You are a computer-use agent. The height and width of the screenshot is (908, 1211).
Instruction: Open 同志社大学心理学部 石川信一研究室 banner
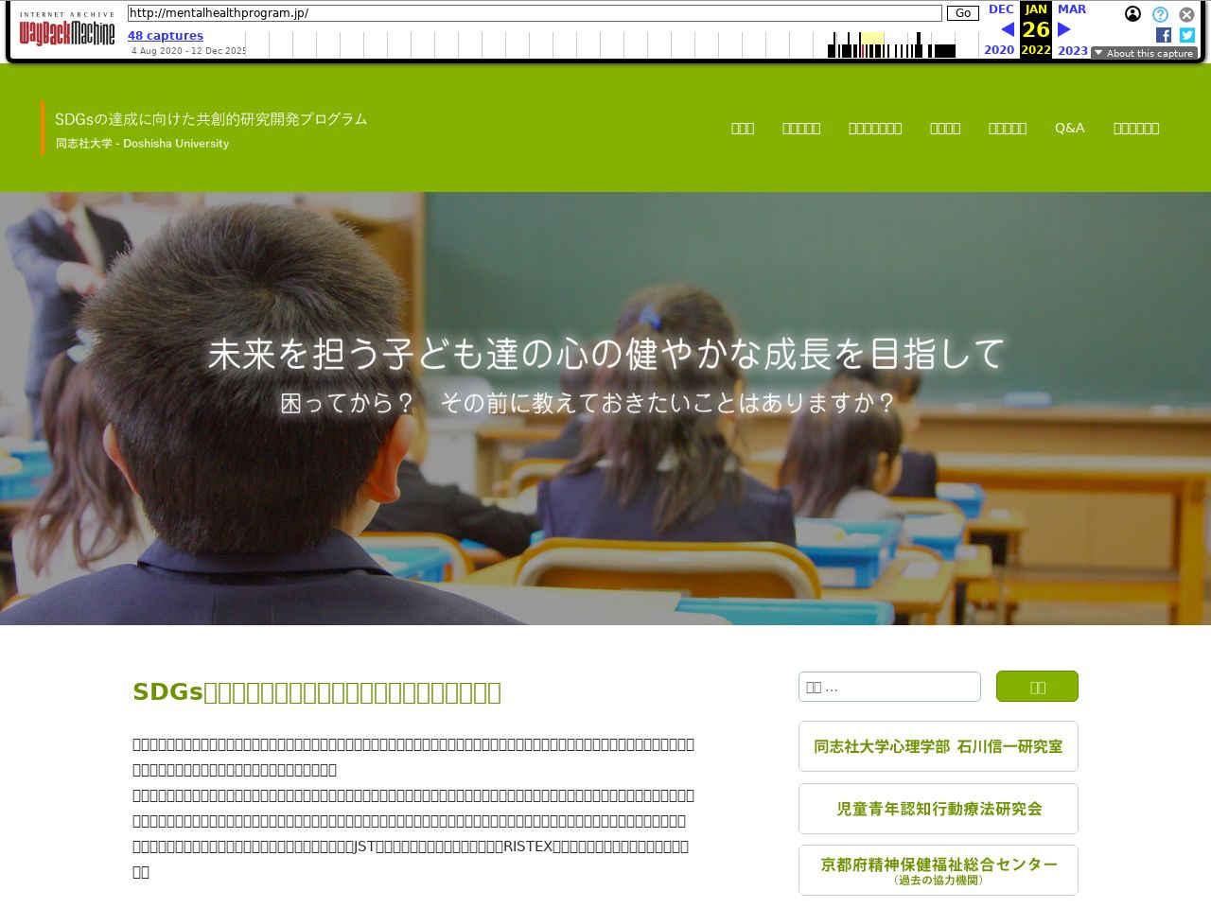[939, 746]
